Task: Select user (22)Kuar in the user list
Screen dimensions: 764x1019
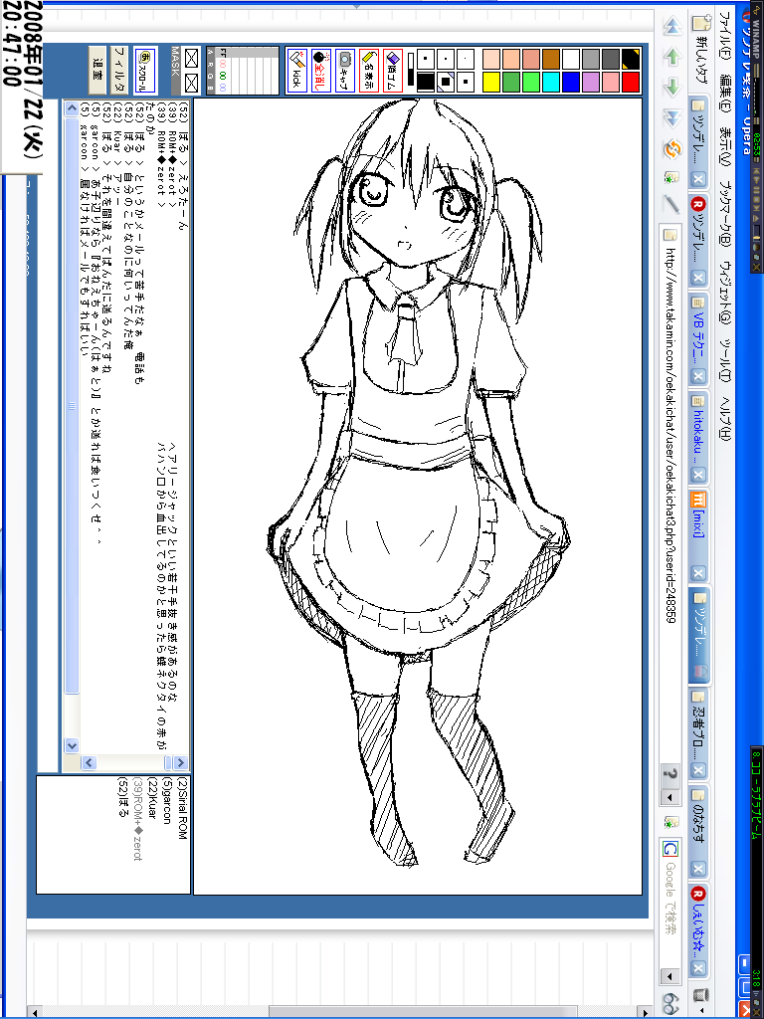Action: point(151,798)
